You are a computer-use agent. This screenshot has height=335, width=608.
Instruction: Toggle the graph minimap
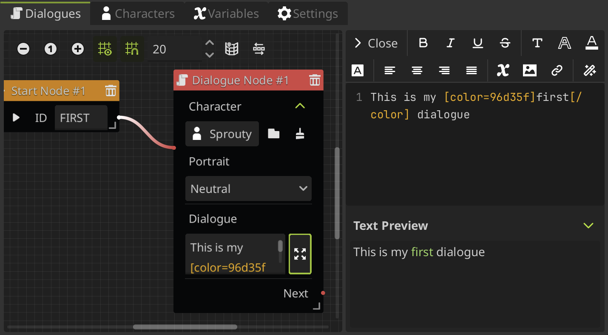click(231, 49)
